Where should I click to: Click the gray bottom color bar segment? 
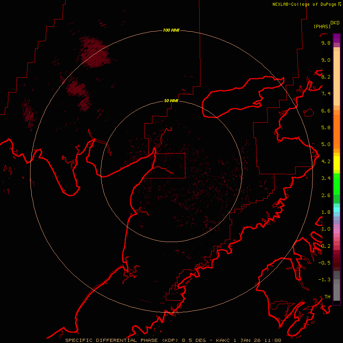[337, 292]
